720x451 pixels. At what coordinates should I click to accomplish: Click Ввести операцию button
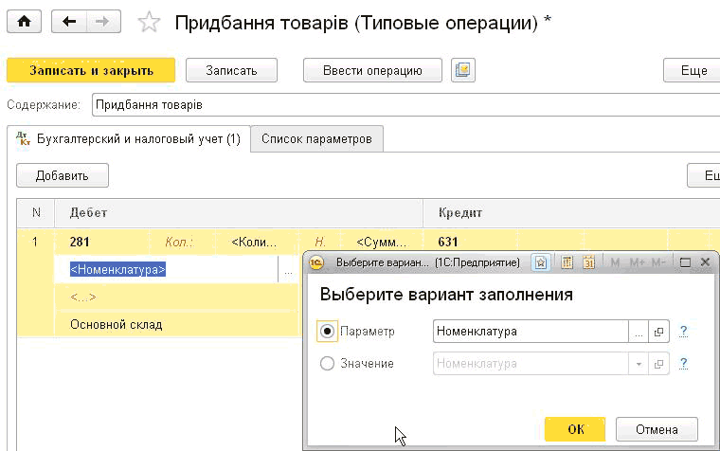pyautogui.click(x=372, y=70)
